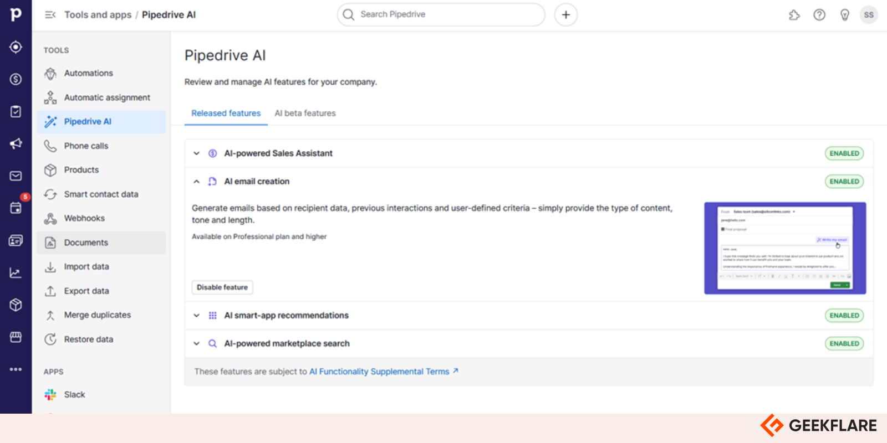The image size is (887, 443).
Task: Open the Activities calendar icon with badge
Action: click(x=16, y=208)
